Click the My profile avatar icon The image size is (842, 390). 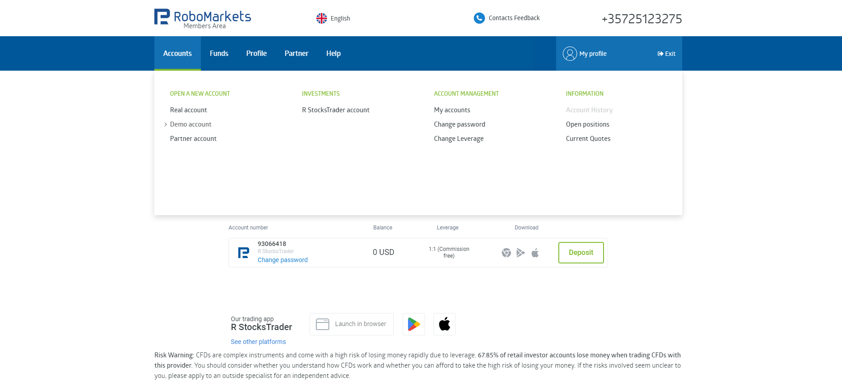tap(570, 54)
